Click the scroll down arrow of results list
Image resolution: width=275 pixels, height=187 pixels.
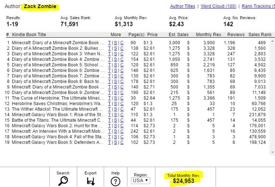pyautogui.click(x=272, y=152)
